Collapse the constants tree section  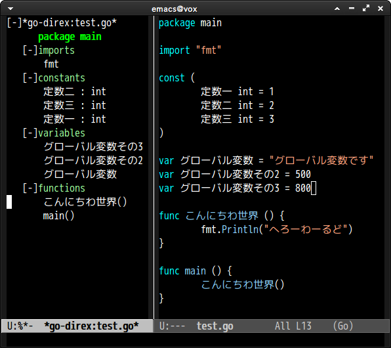tap(30, 78)
